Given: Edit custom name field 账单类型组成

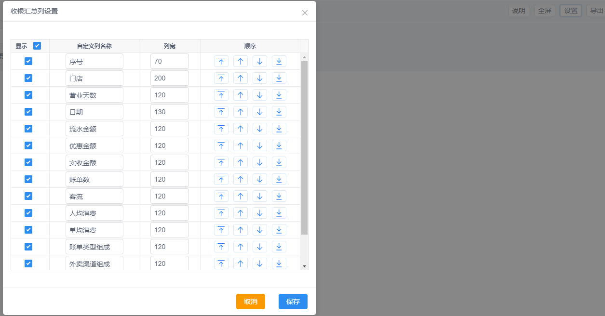Looking at the screenshot, I should click(x=94, y=247).
